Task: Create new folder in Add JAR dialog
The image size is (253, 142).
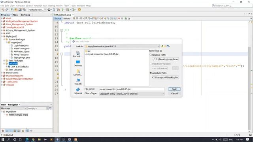Action: [x=165, y=47]
